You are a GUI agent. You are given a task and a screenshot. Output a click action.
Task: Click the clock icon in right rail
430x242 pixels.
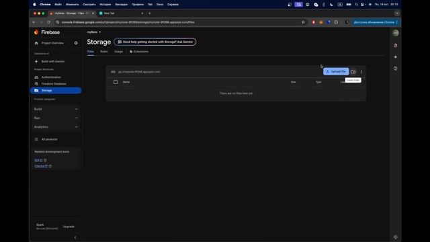tap(396, 69)
